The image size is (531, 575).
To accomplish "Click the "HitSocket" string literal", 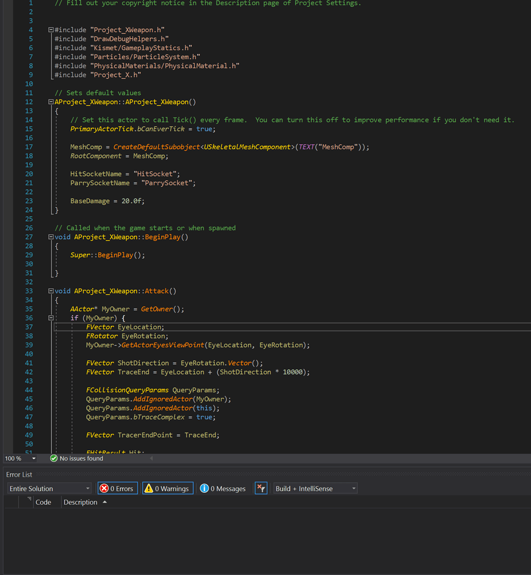I will click(x=155, y=174).
